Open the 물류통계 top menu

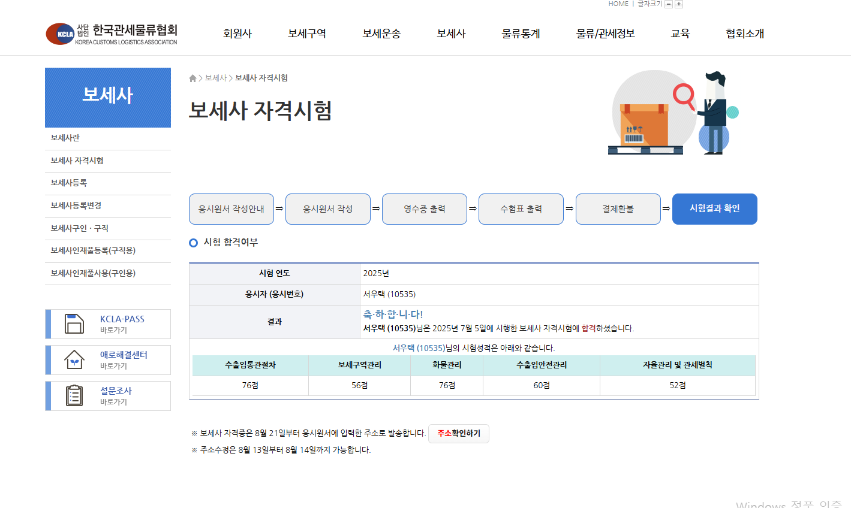[521, 34]
